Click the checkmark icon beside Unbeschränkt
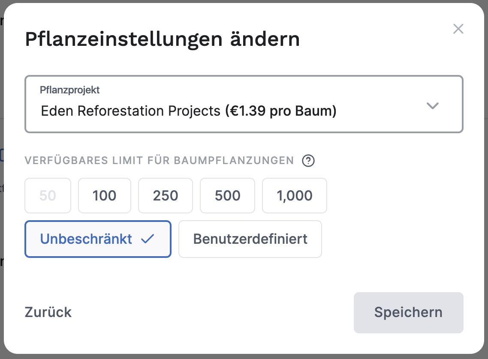 pyautogui.click(x=147, y=239)
